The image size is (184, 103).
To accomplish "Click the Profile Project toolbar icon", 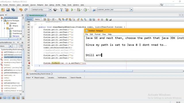I will click(x=85, y=10).
